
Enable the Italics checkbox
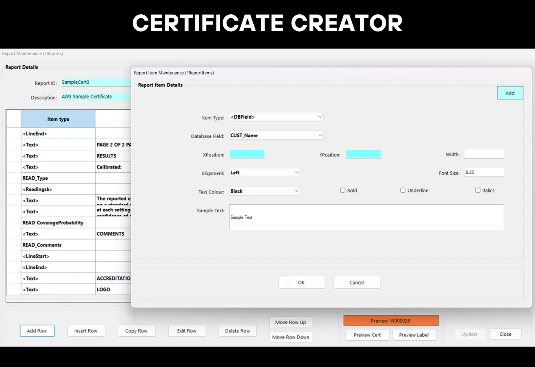(x=477, y=190)
